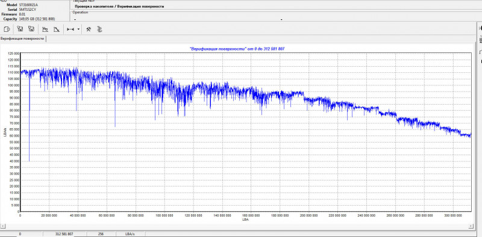Click the left arrow of horizontal scrollbar
This screenshot has height=237, width=482.
click(x=3, y=226)
